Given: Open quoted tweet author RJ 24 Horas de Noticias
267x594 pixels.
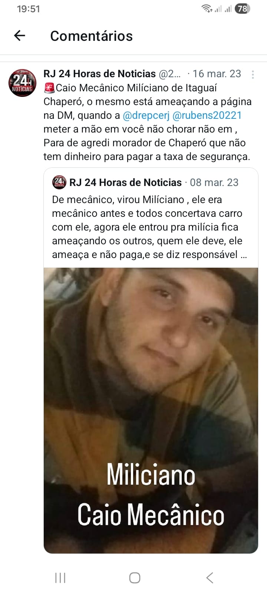Looking at the screenshot, I should (125, 183).
